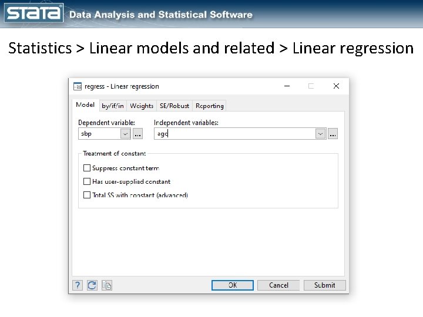
Task: Click the Stata logo in banner
Action: (34, 13)
